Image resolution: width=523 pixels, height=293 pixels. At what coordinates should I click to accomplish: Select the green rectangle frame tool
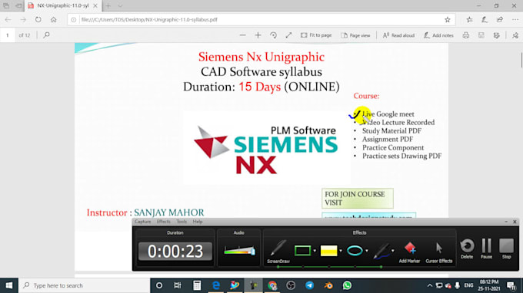tap(302, 250)
